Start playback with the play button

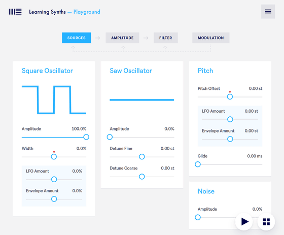pos(244,222)
